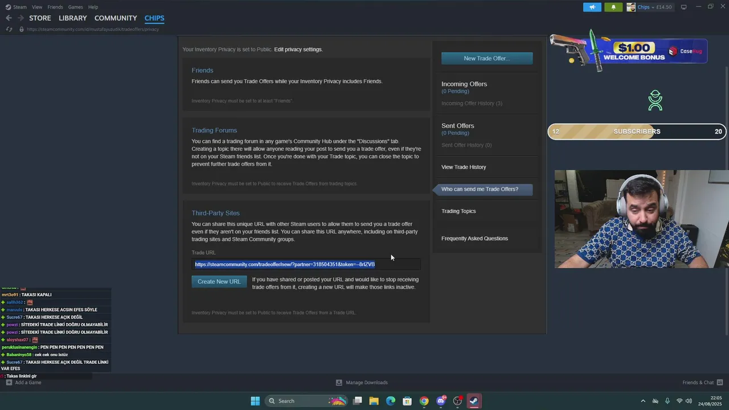Viewport: 729px width, 410px height.
Task: Open Sent Offers
Action: point(458,126)
